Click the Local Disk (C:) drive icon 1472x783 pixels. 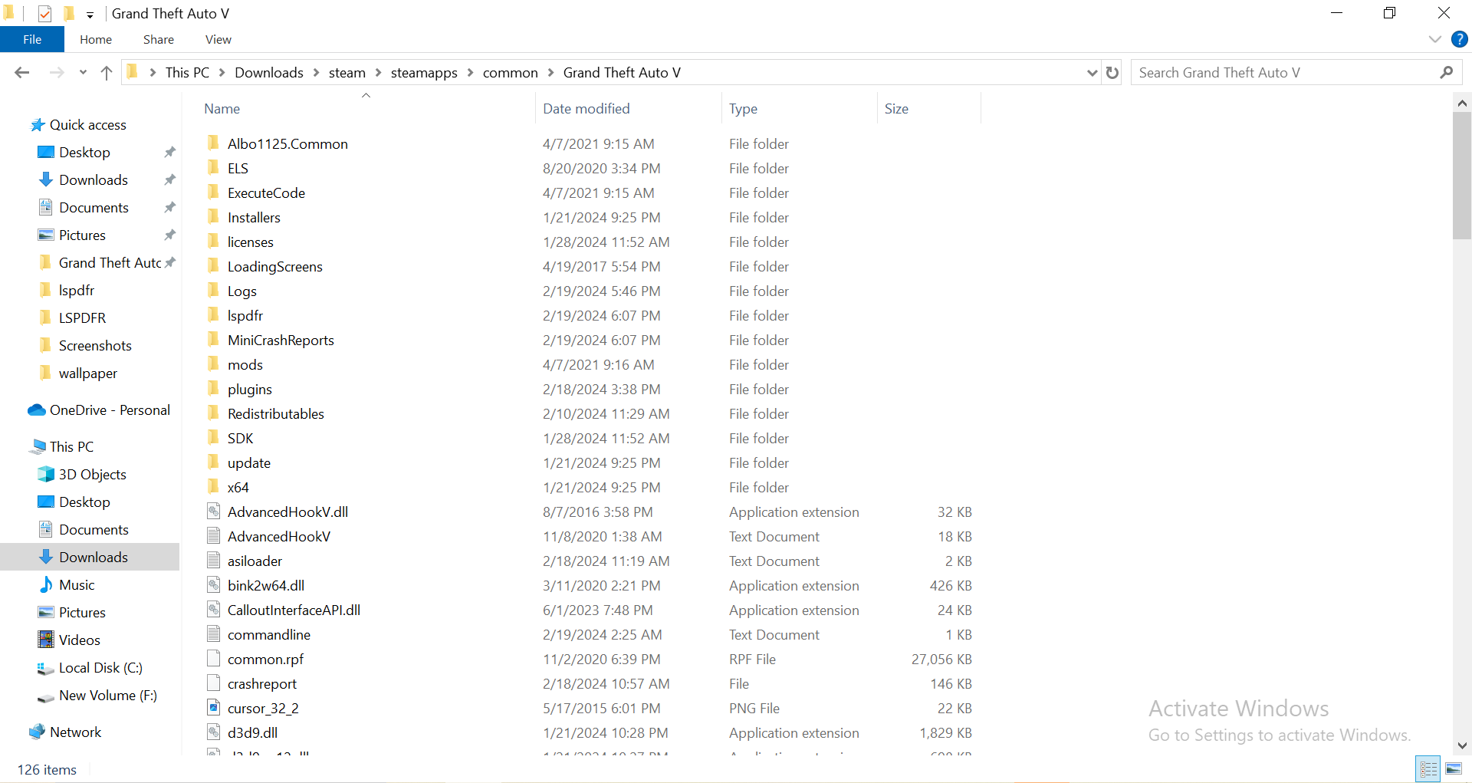click(46, 668)
